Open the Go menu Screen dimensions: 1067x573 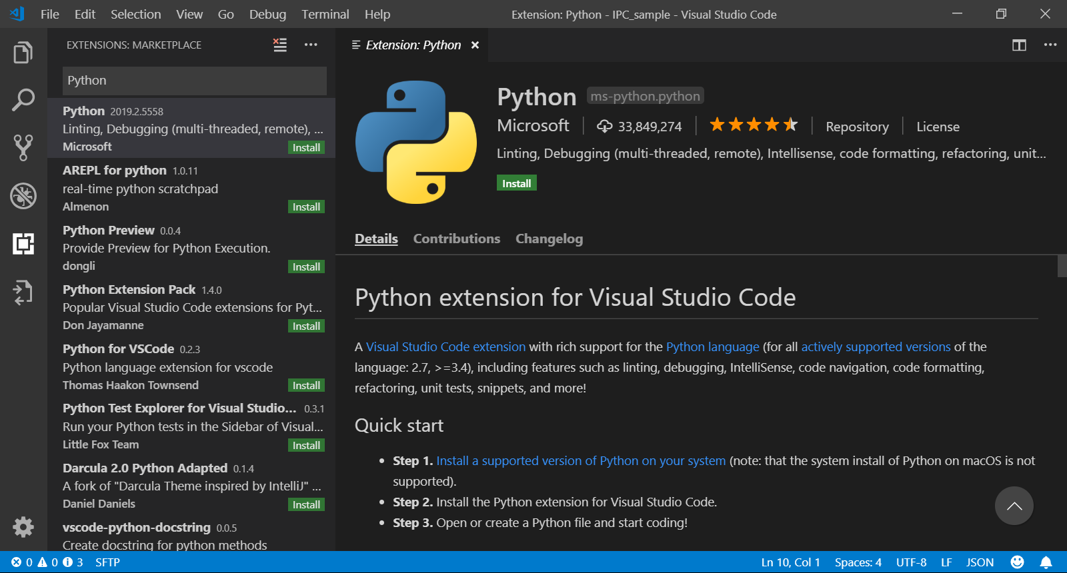tap(225, 14)
